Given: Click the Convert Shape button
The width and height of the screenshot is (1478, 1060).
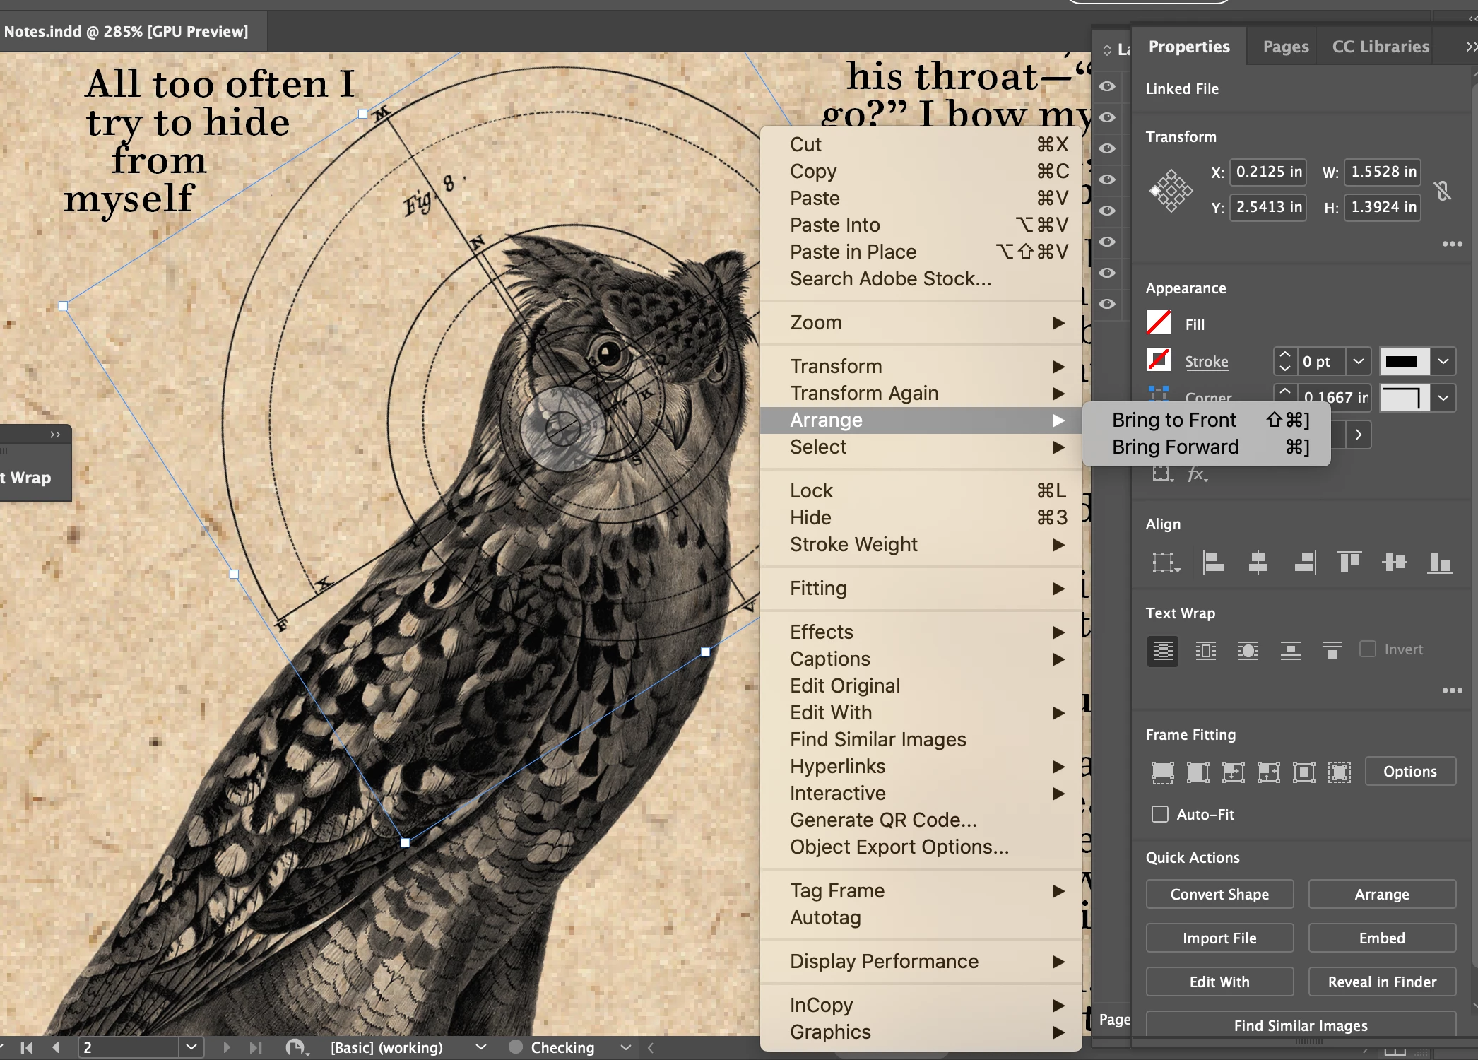Looking at the screenshot, I should 1219,894.
